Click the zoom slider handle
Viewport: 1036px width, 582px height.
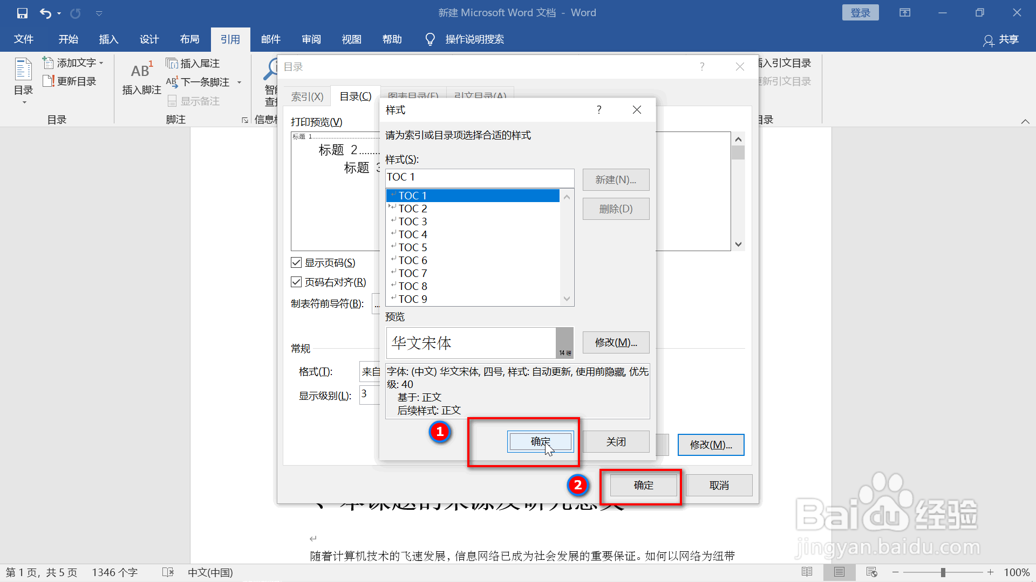coord(943,572)
